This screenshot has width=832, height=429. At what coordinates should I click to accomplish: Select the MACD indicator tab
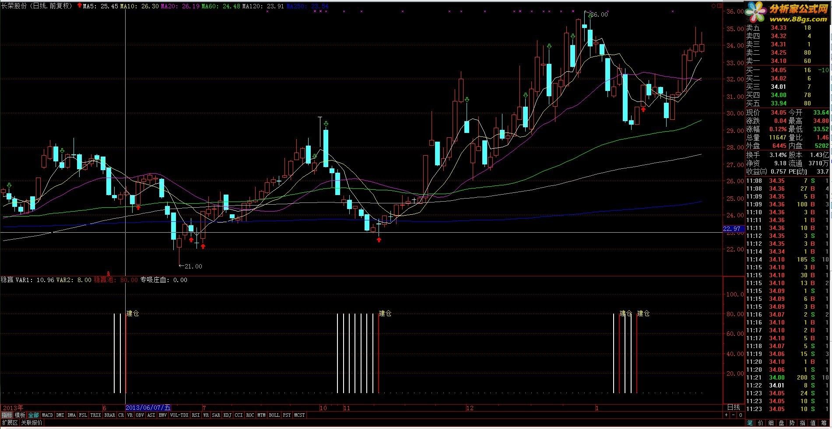pyautogui.click(x=47, y=415)
